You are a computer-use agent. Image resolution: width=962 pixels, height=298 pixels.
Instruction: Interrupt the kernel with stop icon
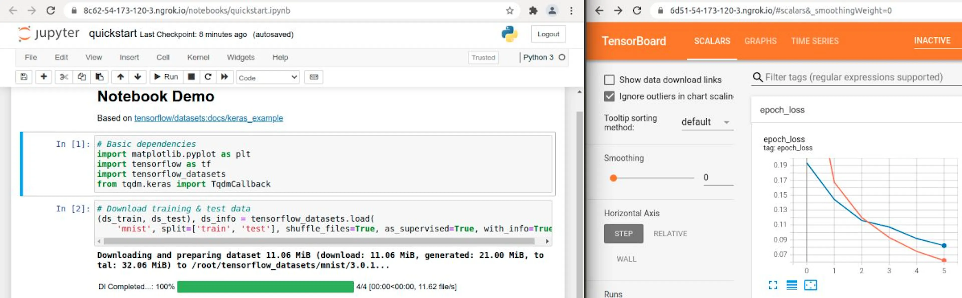tap(191, 77)
